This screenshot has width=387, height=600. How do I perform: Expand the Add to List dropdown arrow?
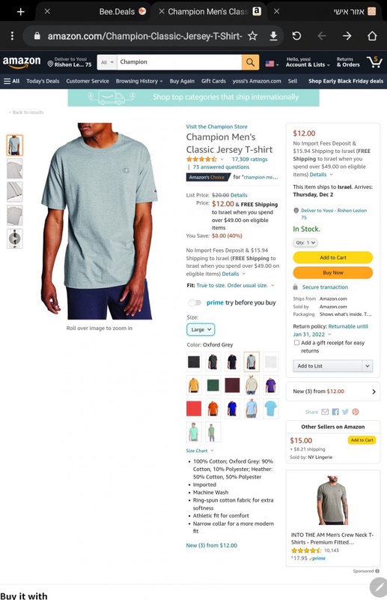point(367,366)
